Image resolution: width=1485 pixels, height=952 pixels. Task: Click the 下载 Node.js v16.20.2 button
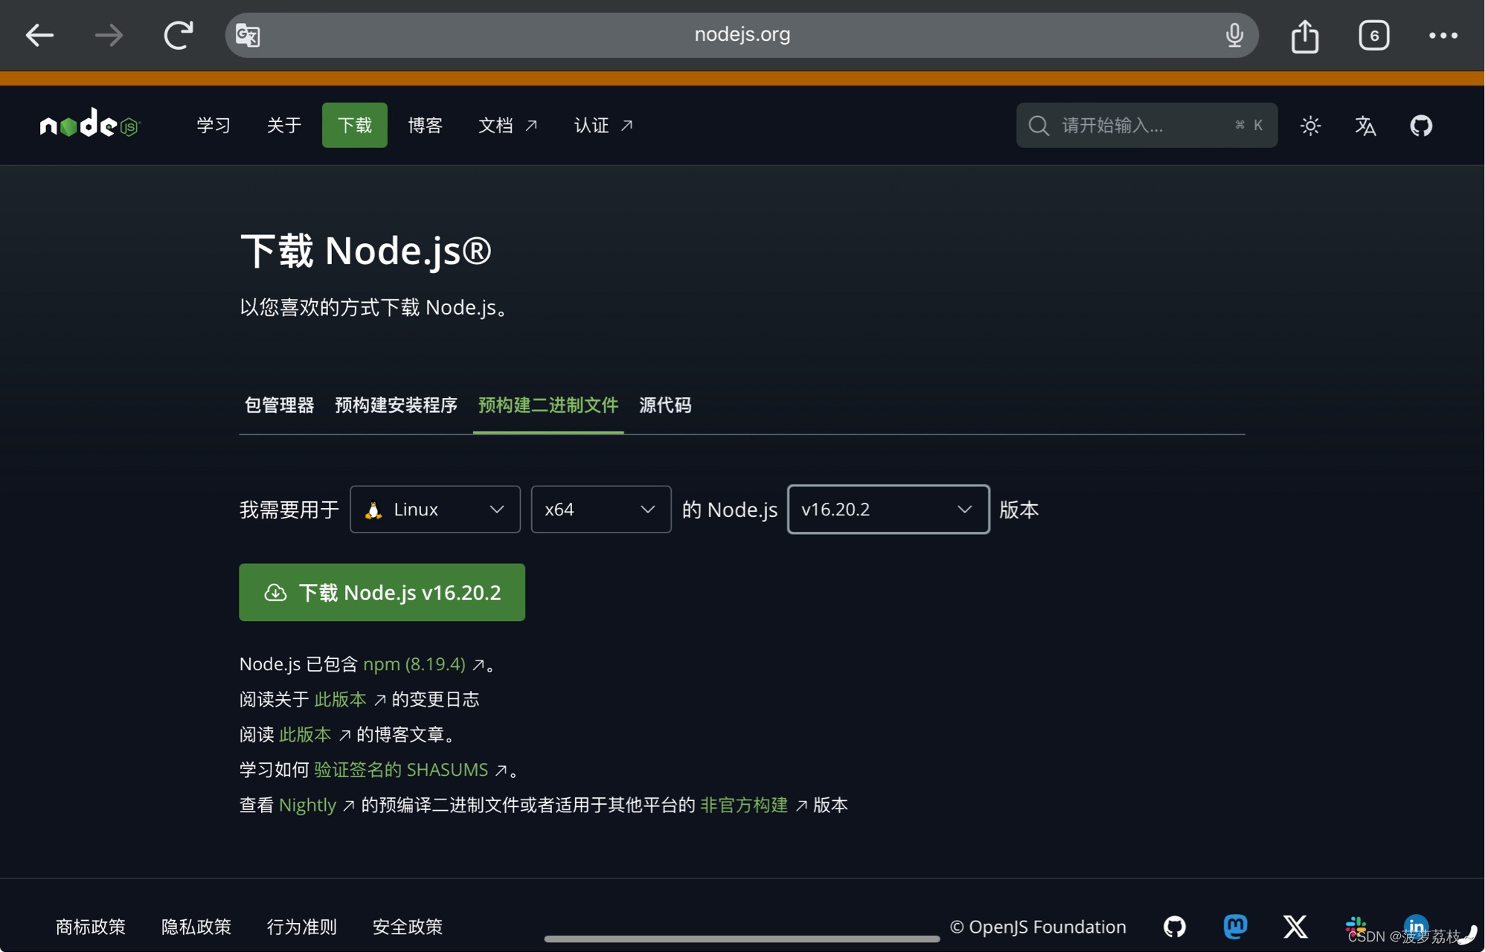[382, 592]
